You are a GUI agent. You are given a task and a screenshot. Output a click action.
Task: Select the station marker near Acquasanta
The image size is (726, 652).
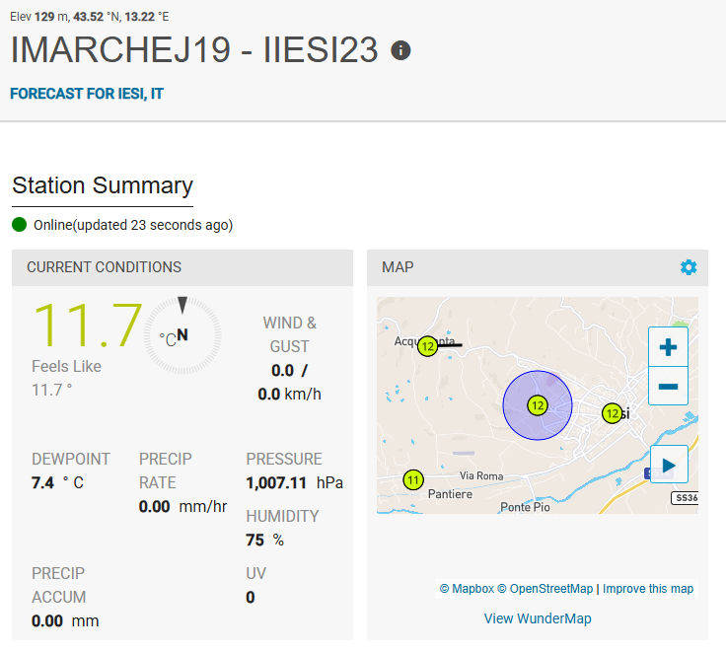[x=427, y=346]
